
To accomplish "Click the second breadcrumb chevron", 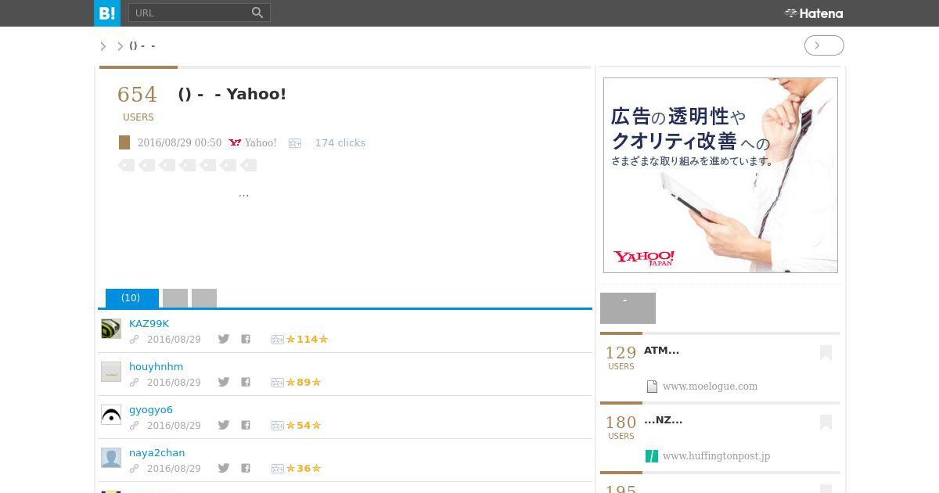I will (x=121, y=46).
